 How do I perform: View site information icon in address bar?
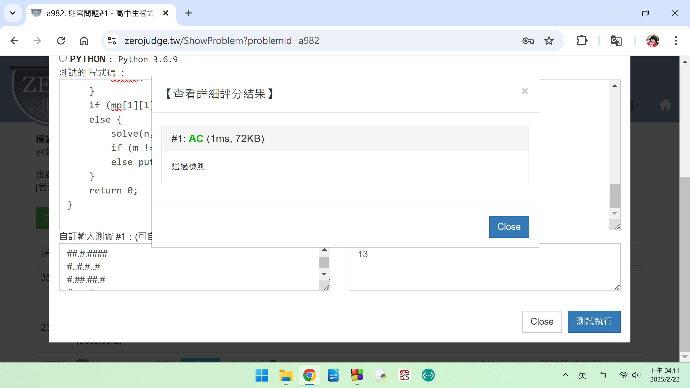pyautogui.click(x=112, y=41)
